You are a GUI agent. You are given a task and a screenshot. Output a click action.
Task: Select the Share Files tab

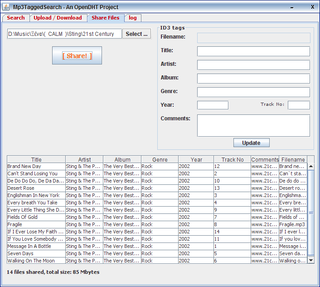[106, 18]
